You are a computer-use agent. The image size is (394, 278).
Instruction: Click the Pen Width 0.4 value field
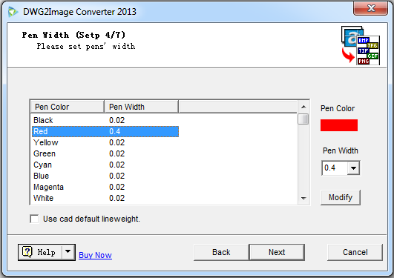[x=335, y=168]
